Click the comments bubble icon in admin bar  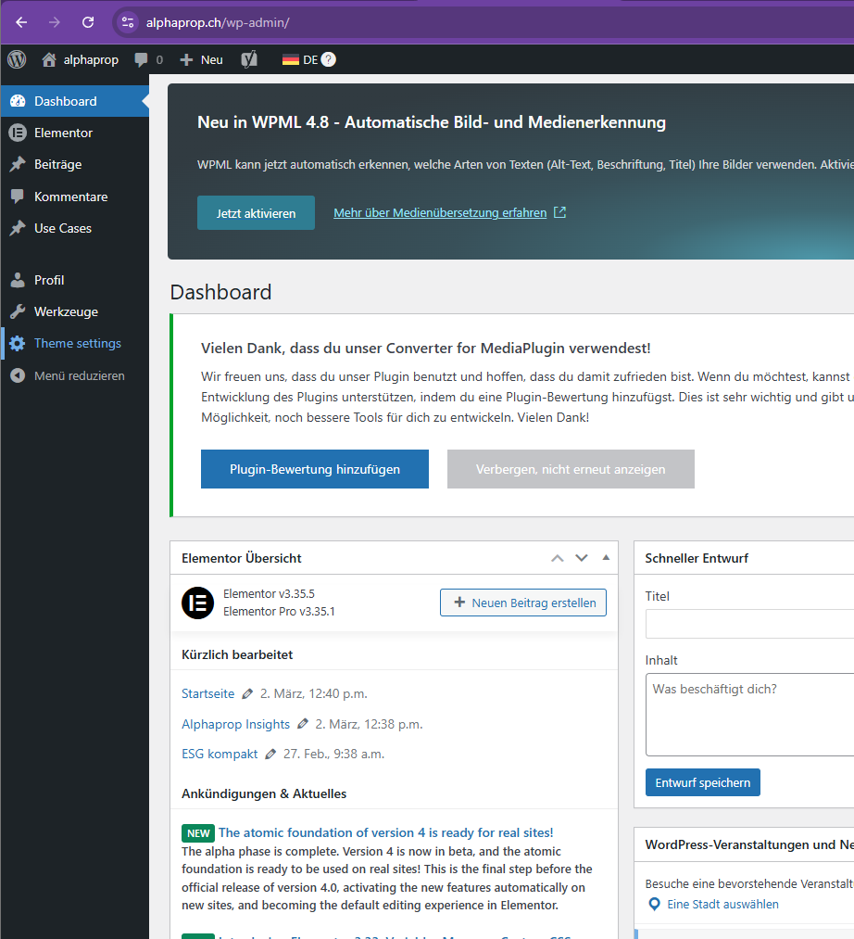point(141,59)
